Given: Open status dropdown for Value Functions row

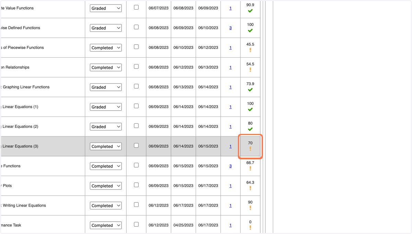Looking at the screenshot, I should click(106, 8).
